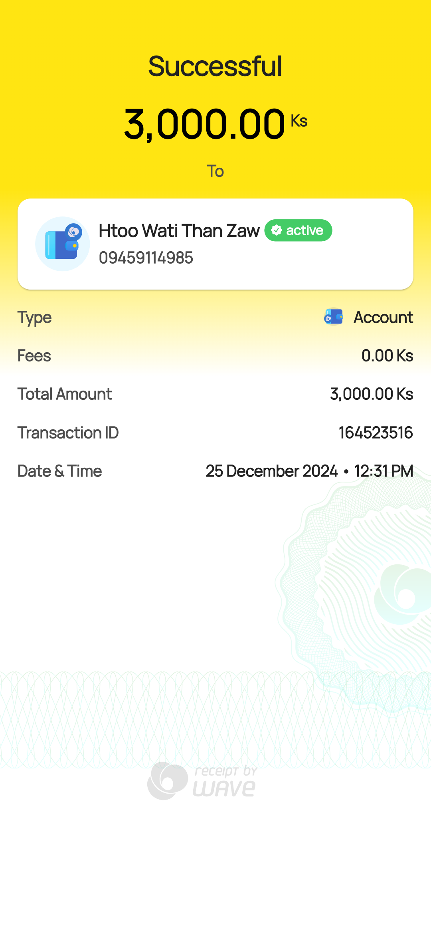Click the date 25 December 2024
The image size is (431, 941).
[272, 471]
